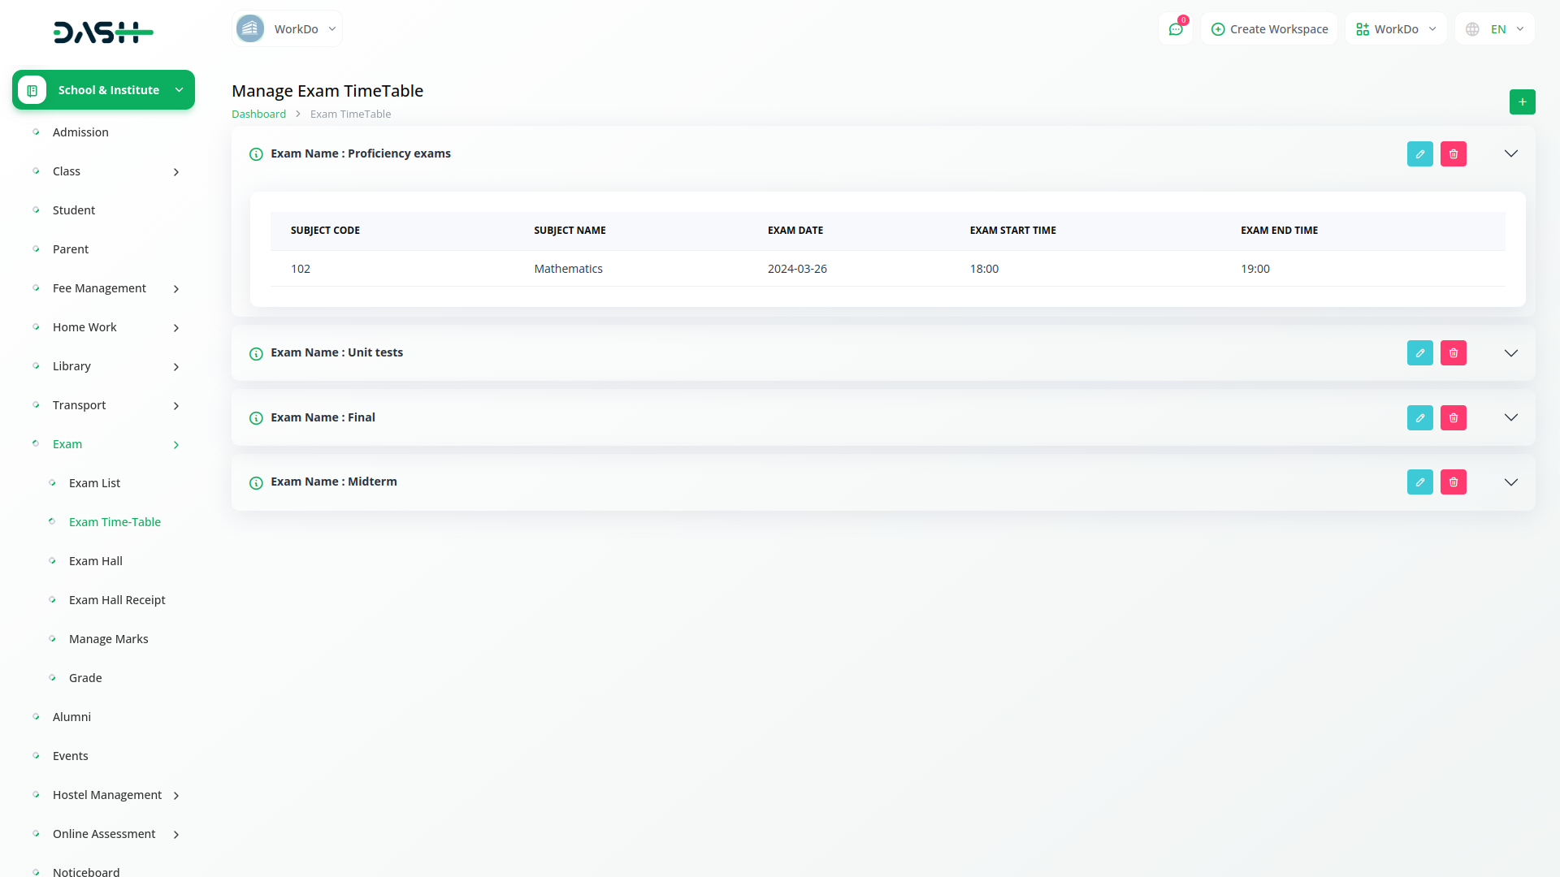Delete the Midterm exam timetable
This screenshot has width=1560, height=877.
[1453, 482]
